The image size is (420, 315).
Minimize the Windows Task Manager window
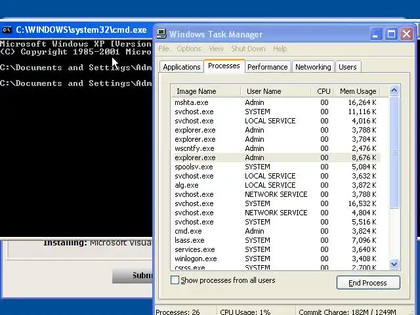coord(376,34)
